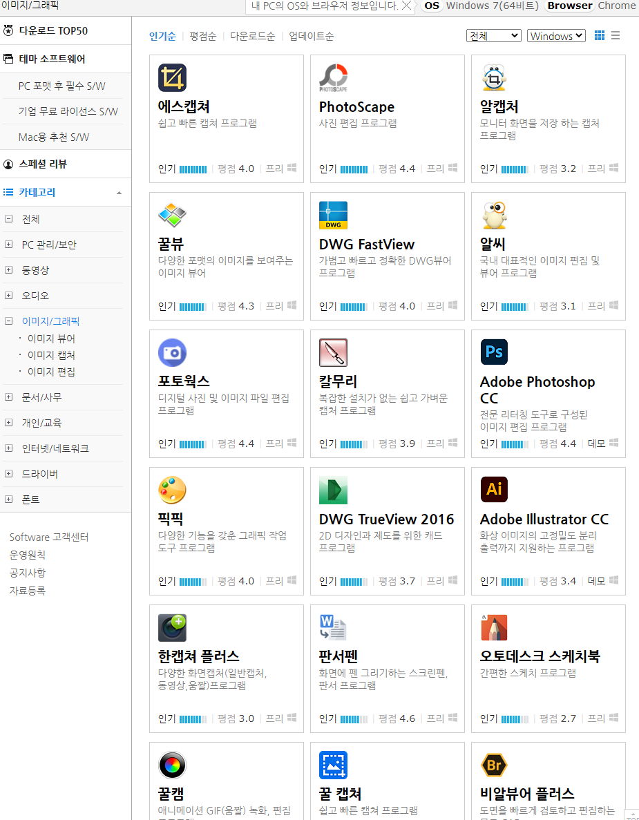Viewport: 639px width, 820px height.
Task: Open the 포토웍스 camera icon
Action: [x=172, y=352]
